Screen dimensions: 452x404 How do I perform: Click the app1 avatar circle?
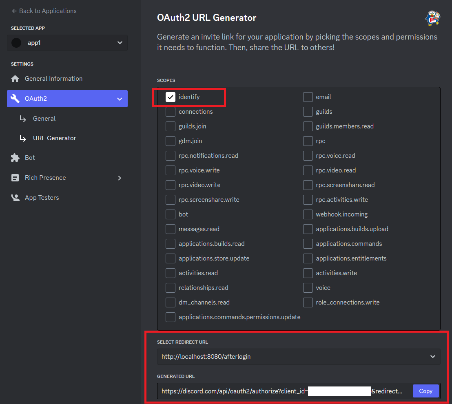pyautogui.click(x=16, y=42)
